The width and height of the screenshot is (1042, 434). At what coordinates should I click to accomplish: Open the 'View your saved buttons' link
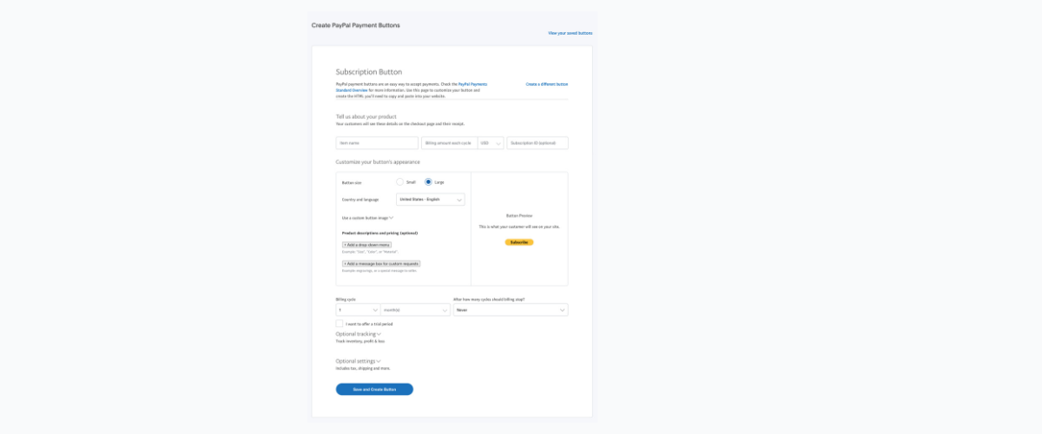[x=570, y=33]
